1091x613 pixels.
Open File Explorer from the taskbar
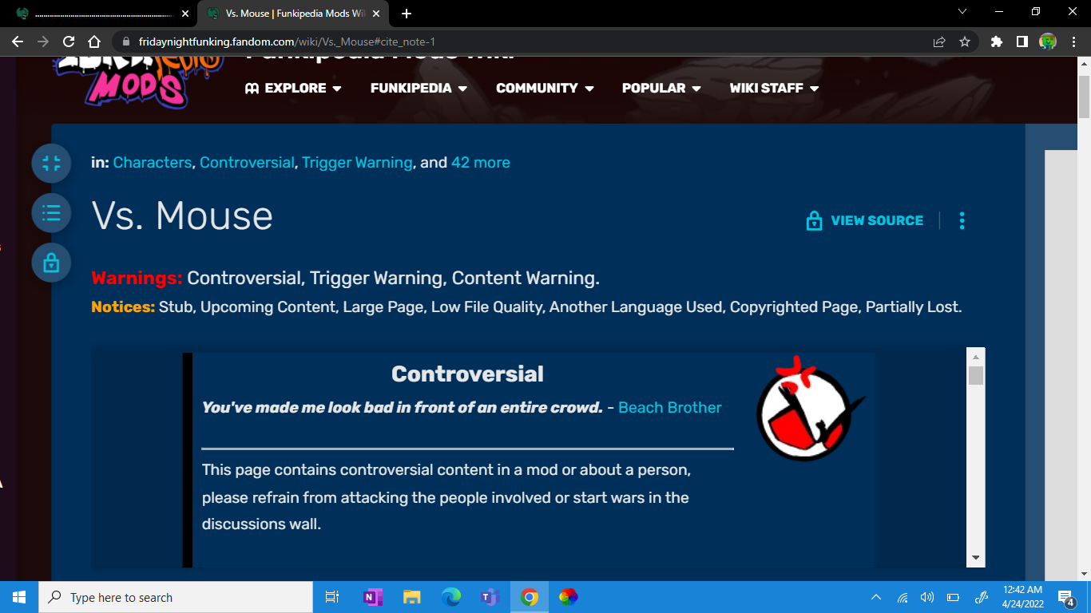(x=411, y=597)
